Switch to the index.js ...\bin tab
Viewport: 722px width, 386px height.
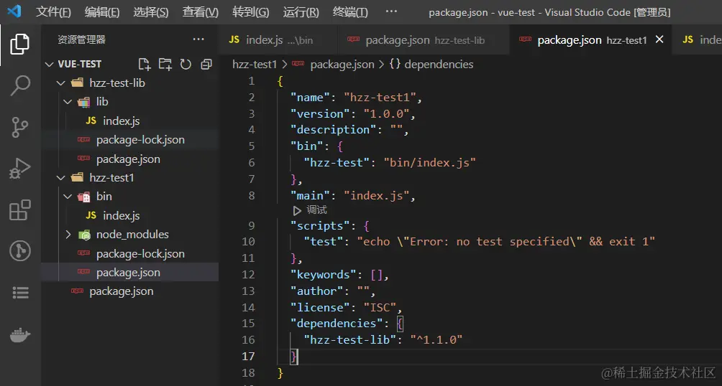click(278, 40)
